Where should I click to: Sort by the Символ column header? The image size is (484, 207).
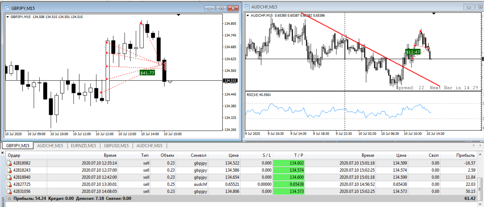click(193, 155)
